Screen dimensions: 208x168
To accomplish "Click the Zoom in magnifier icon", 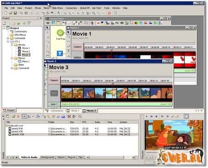I will [93, 13].
